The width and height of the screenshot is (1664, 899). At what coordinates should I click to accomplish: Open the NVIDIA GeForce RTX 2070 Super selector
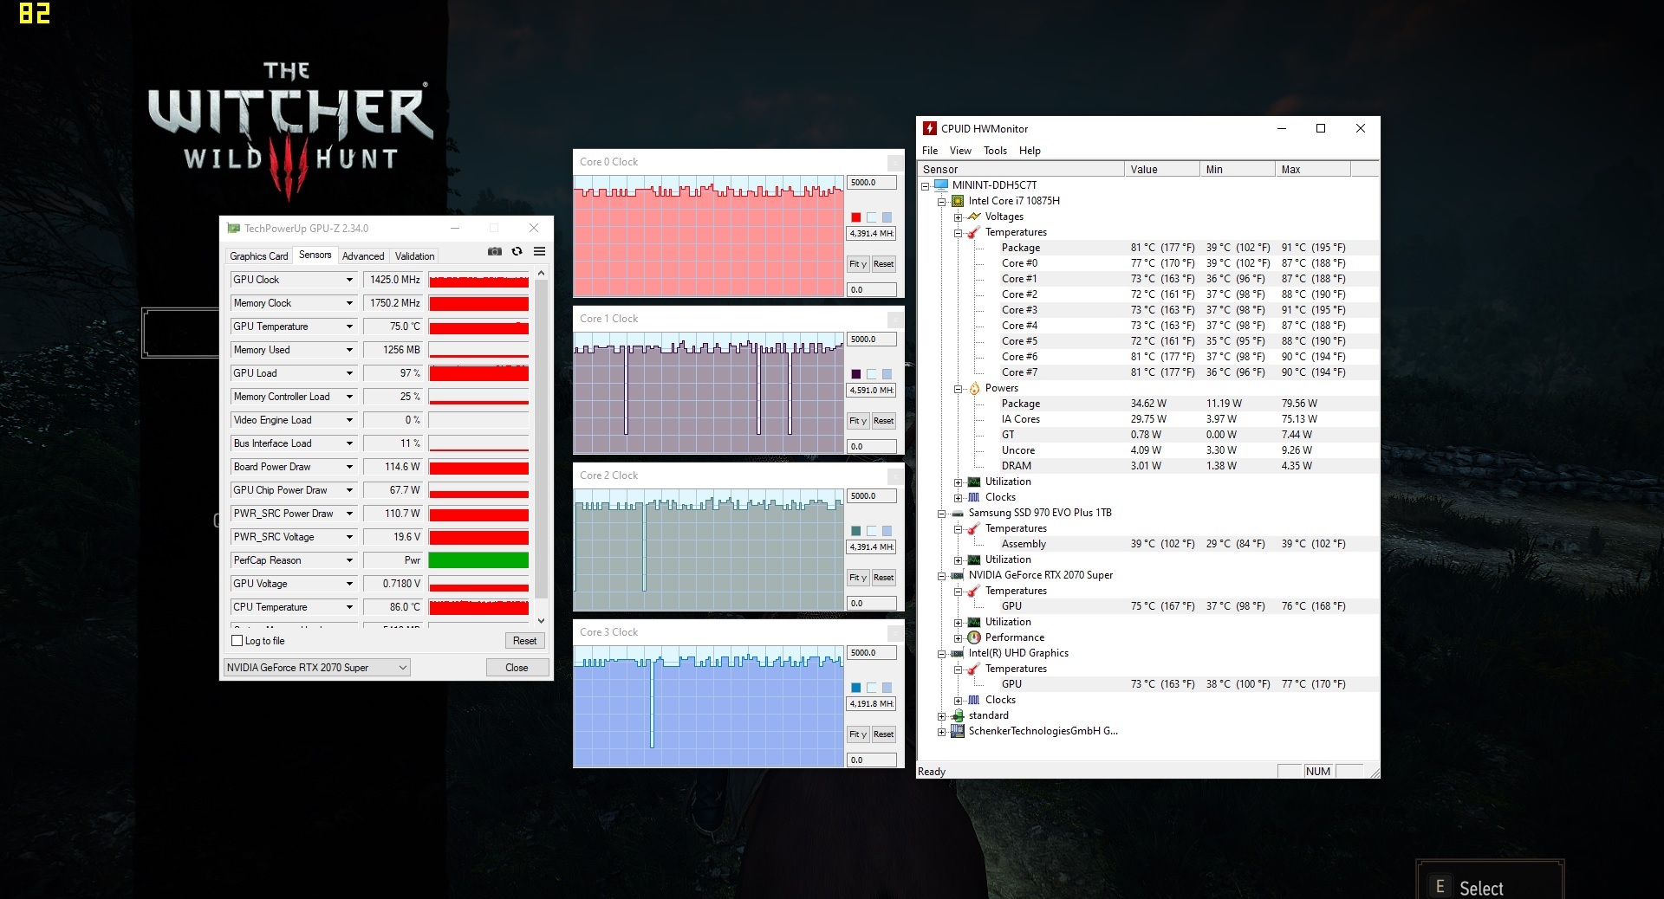pos(316,668)
